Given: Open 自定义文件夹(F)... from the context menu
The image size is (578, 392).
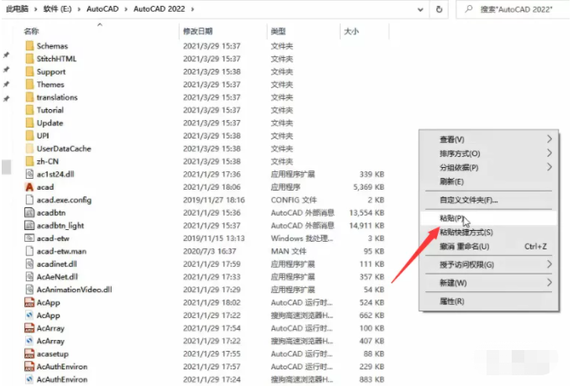Looking at the screenshot, I should pyautogui.click(x=489, y=201).
